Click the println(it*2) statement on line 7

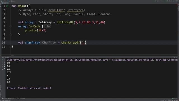point(36,31)
